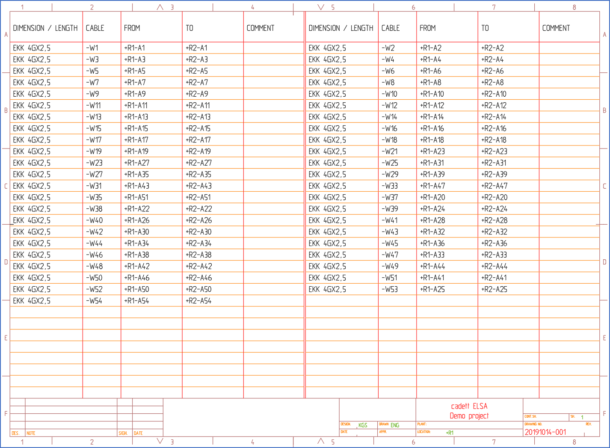The image size is (610, 448).
Task: Click the drawn-by value ENG
Action: 395,425
